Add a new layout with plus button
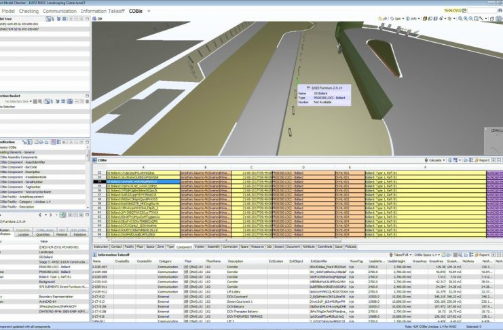The image size is (503, 330). pos(149,11)
